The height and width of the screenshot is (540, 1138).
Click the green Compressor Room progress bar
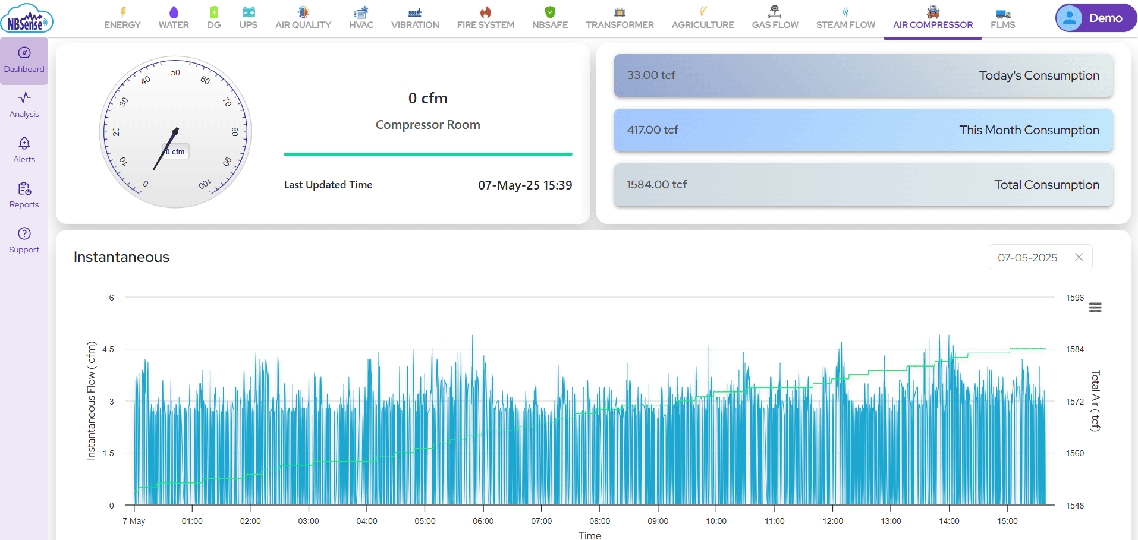[428, 154]
